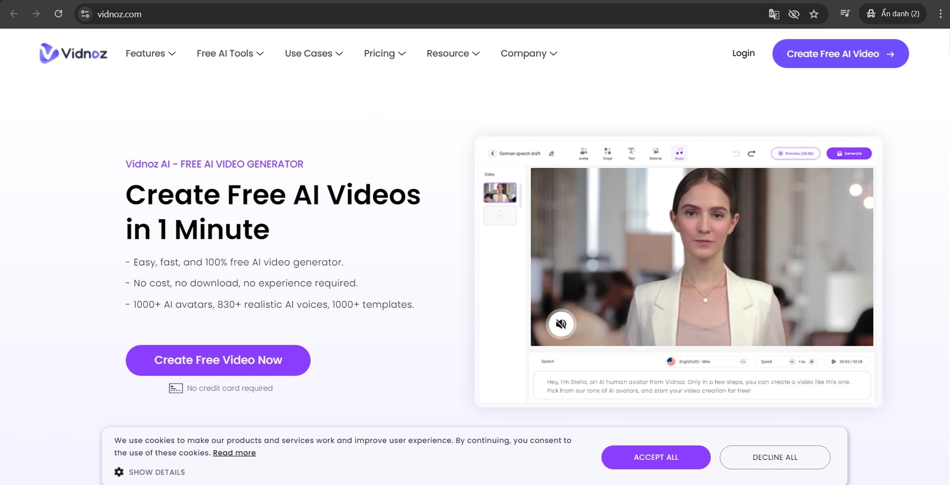Screen dimensions: 950x485
Task: View site information icon in address bar
Action: coord(85,14)
